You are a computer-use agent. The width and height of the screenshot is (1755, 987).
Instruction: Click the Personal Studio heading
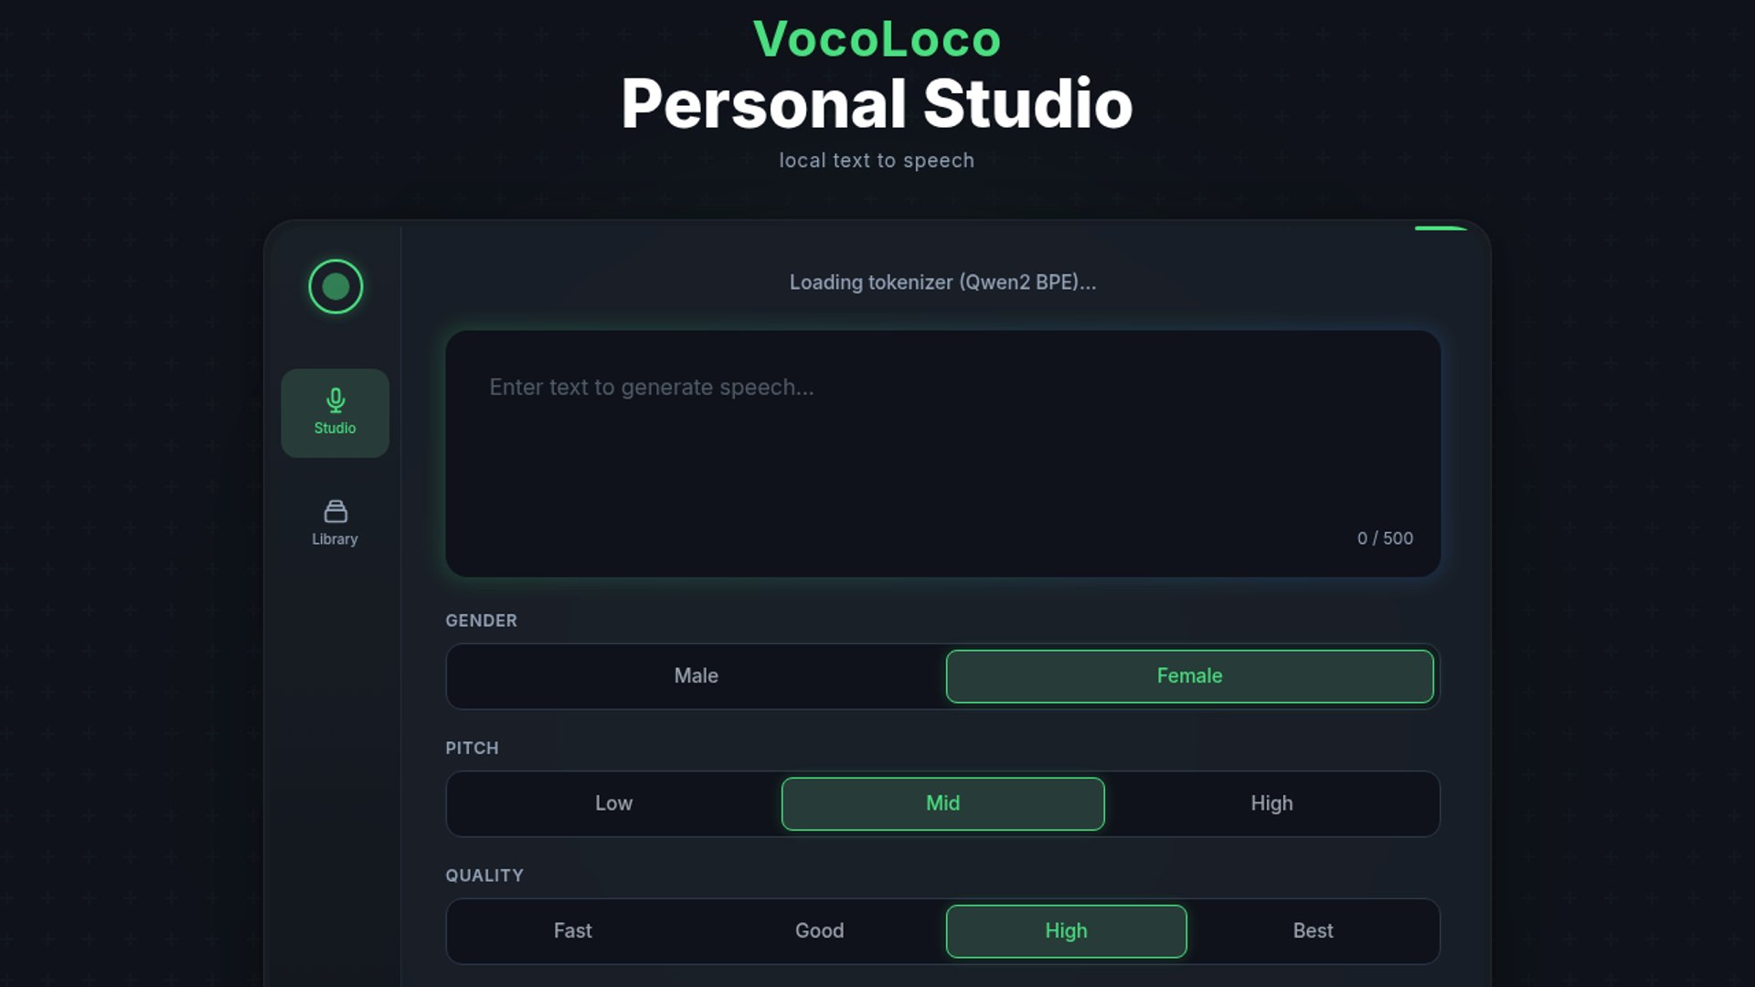(877, 103)
